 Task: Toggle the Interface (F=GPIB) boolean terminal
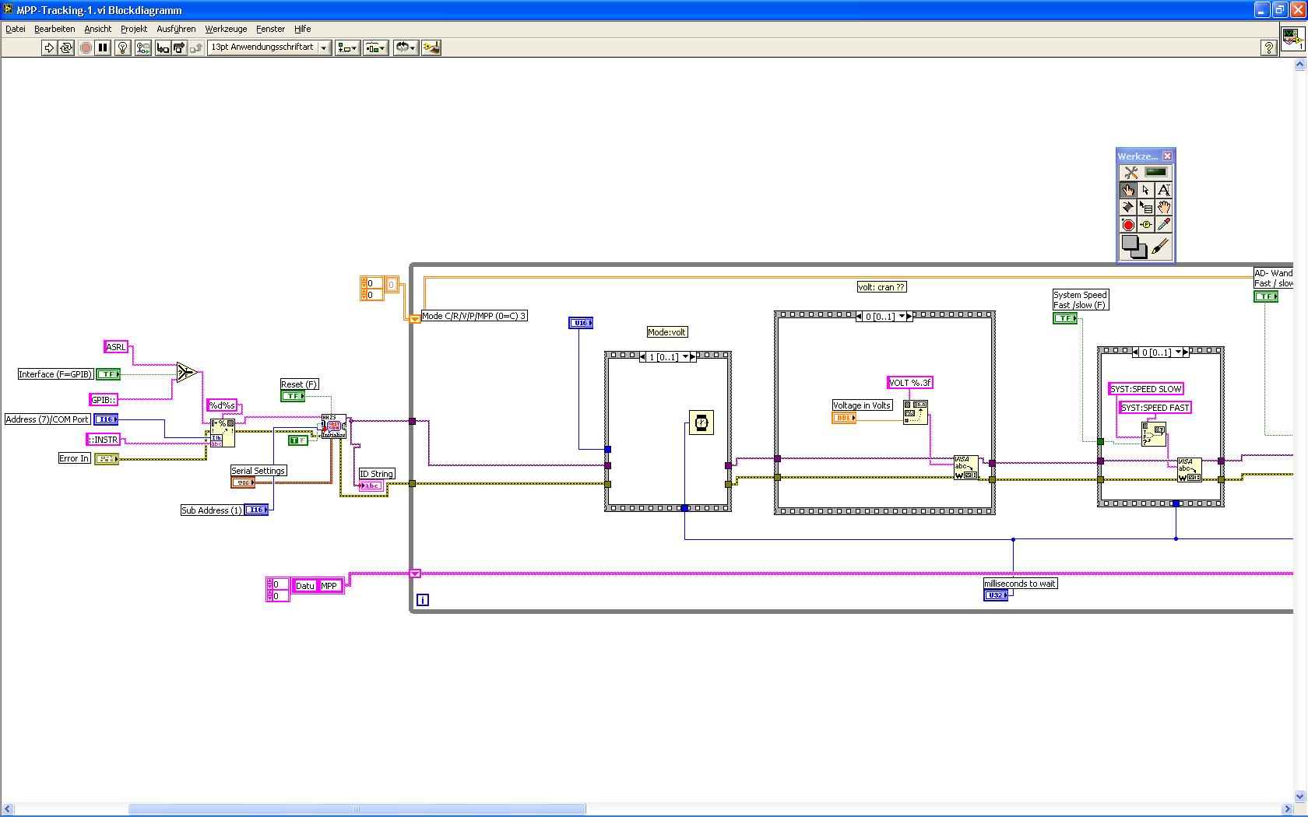[108, 374]
